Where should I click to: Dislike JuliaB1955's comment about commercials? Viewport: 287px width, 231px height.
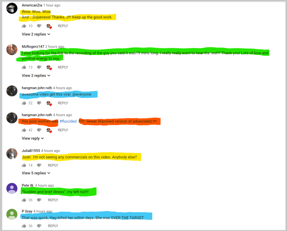[39, 165]
